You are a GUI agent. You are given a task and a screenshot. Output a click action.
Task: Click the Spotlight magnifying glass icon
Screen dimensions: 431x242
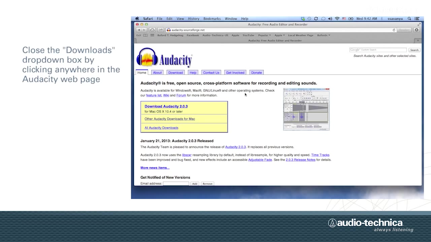(409, 19)
